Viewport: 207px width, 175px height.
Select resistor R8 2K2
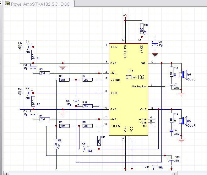(x=88, y=126)
